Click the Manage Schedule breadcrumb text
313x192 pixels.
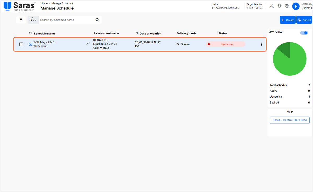(x=62, y=3)
